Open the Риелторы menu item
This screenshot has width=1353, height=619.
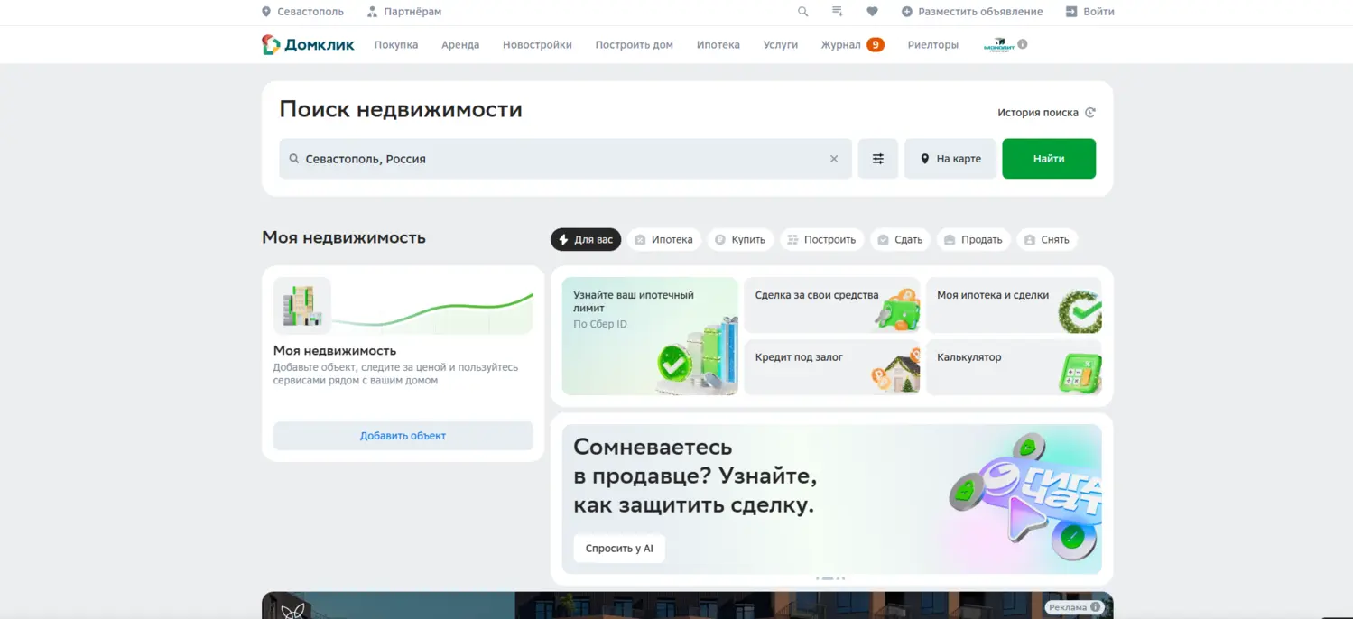coord(932,43)
